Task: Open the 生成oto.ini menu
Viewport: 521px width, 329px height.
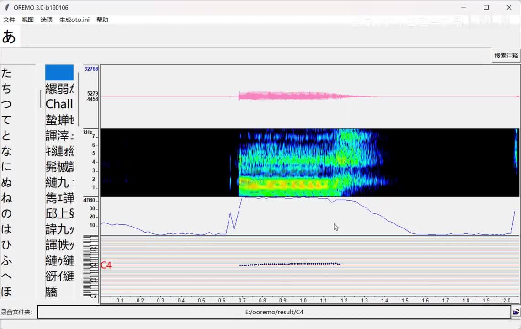Action: [74, 20]
